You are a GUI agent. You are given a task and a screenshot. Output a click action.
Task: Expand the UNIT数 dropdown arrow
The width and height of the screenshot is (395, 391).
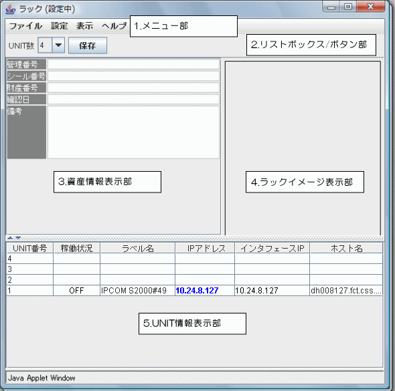[x=58, y=45]
